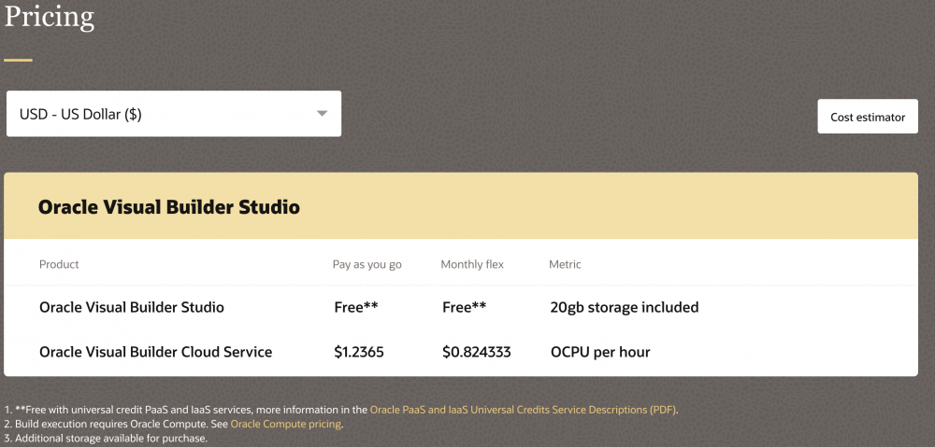Open the Cost estimator
The width and height of the screenshot is (935, 447).
(x=868, y=117)
